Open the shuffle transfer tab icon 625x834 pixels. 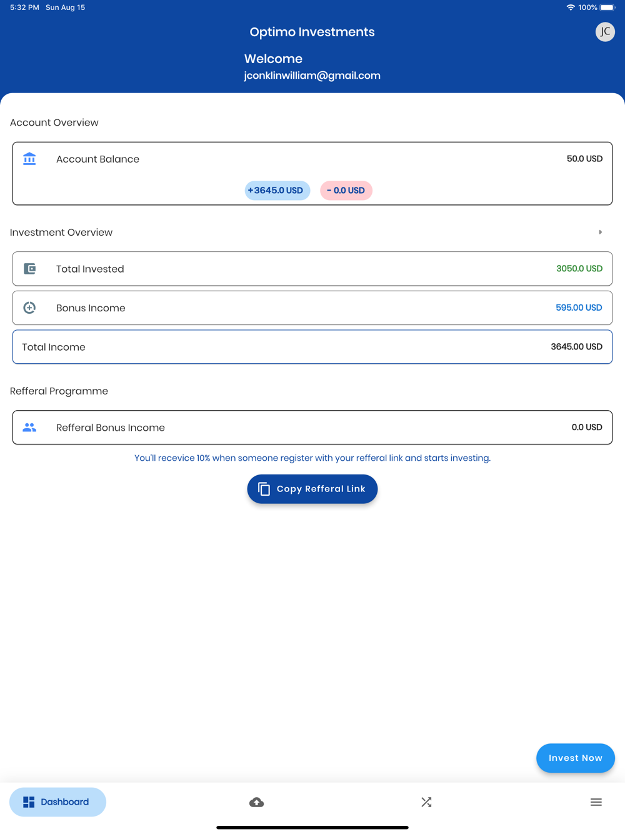pos(426,802)
